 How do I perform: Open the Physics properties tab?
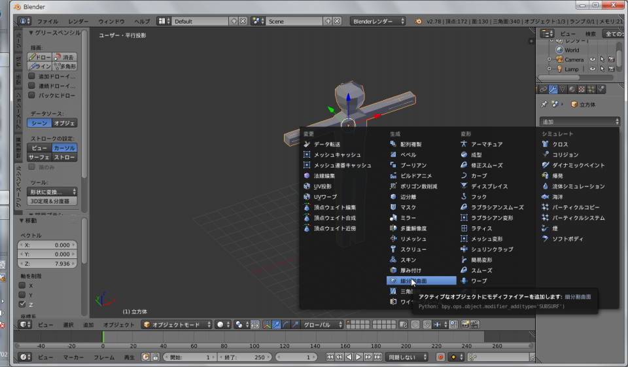[x=601, y=90]
